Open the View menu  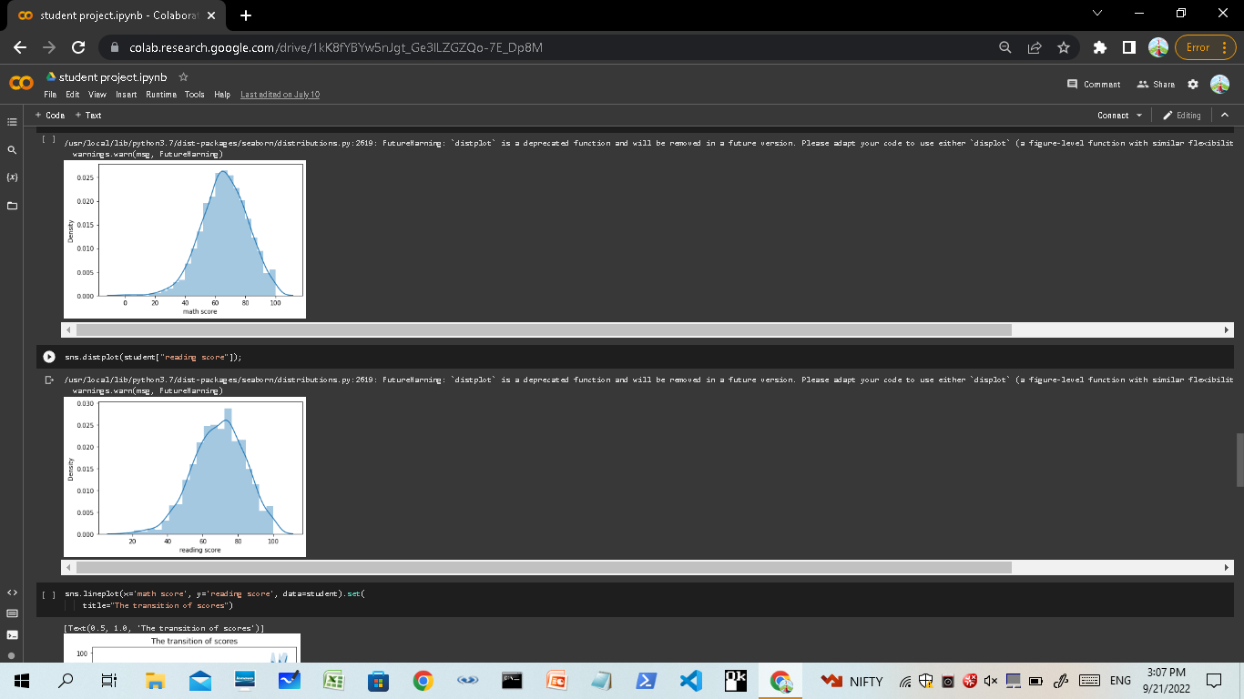[97, 95]
